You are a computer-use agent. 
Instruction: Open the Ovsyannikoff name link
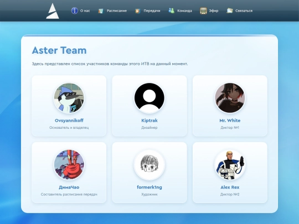coord(69,121)
